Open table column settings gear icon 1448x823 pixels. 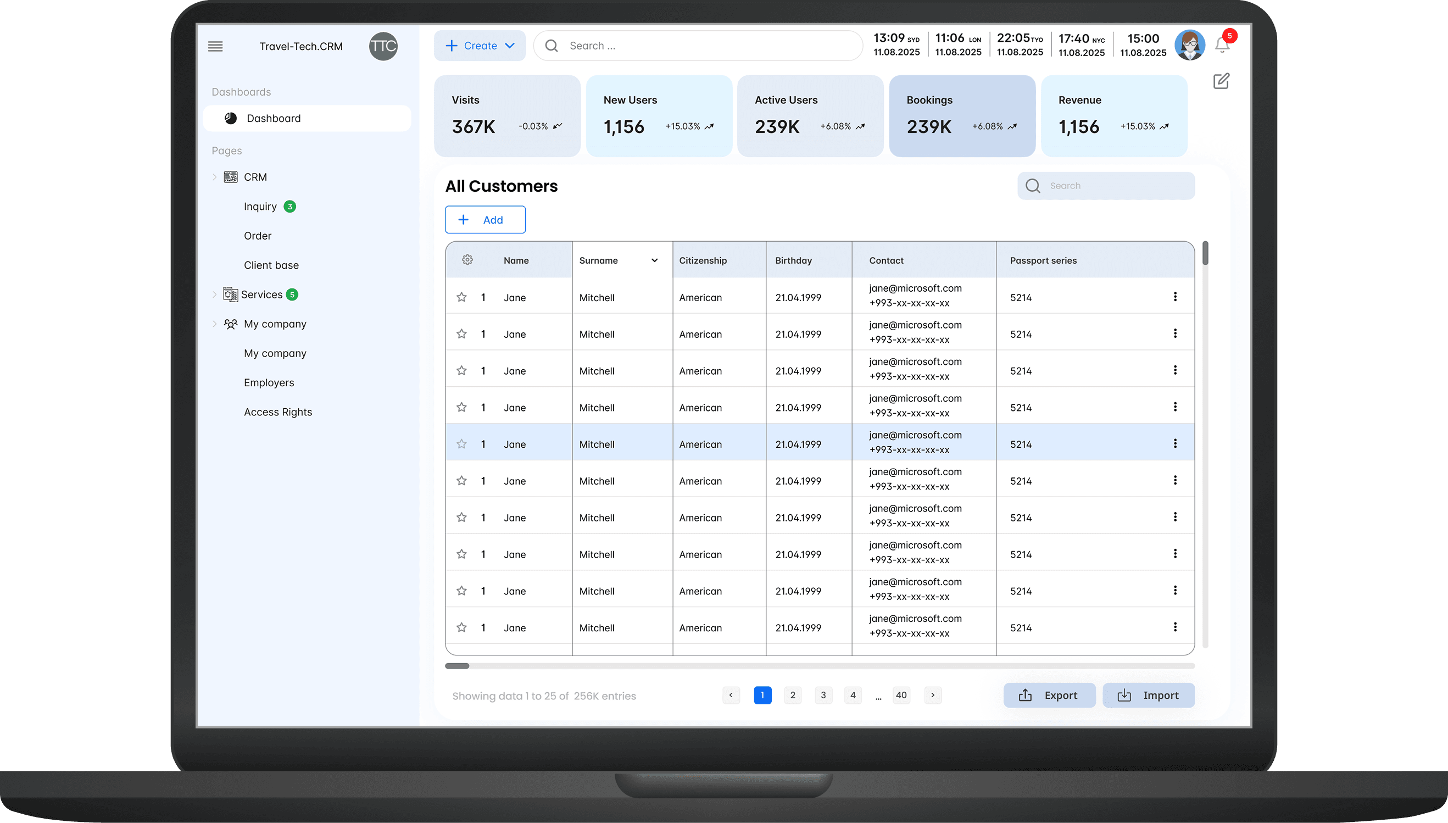467,260
